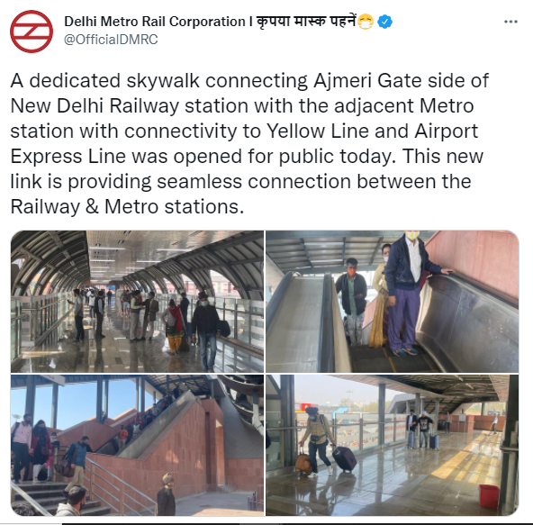Open staircase and red sandstone wall photo
This screenshot has height=525, width=533.
[x=137, y=445]
